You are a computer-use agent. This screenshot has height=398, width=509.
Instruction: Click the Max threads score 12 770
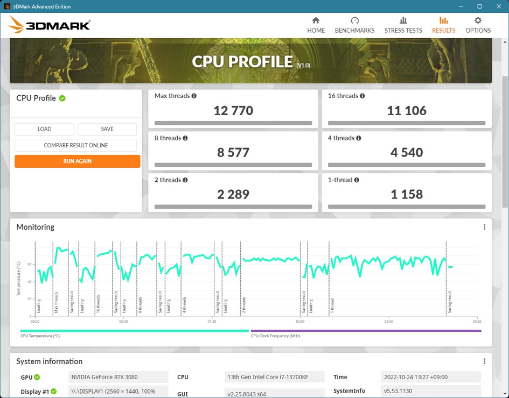pos(233,110)
